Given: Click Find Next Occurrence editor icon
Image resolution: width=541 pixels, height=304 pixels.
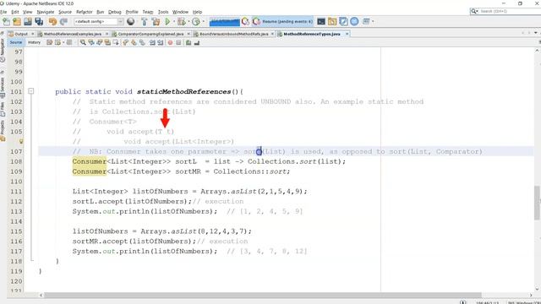Looking at the screenshot, I should [100, 43].
